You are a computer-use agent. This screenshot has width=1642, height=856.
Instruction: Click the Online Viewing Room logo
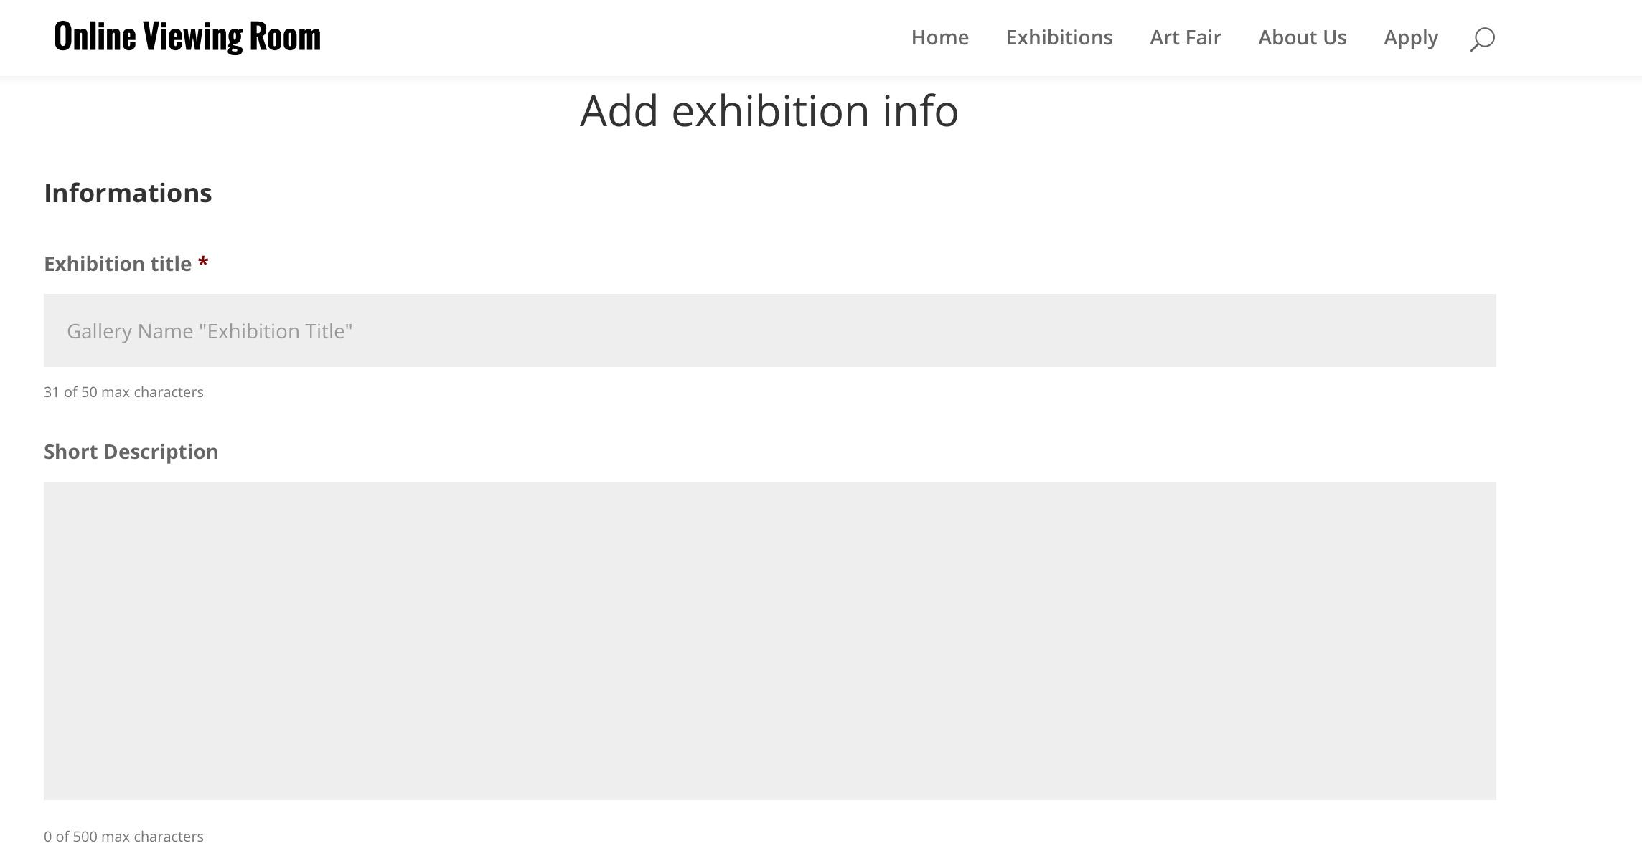pyautogui.click(x=187, y=37)
